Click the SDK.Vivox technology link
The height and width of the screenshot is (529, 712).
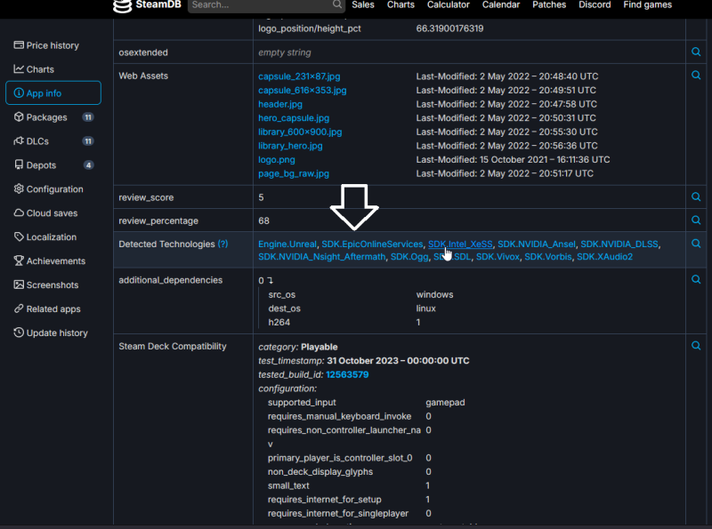(498, 257)
